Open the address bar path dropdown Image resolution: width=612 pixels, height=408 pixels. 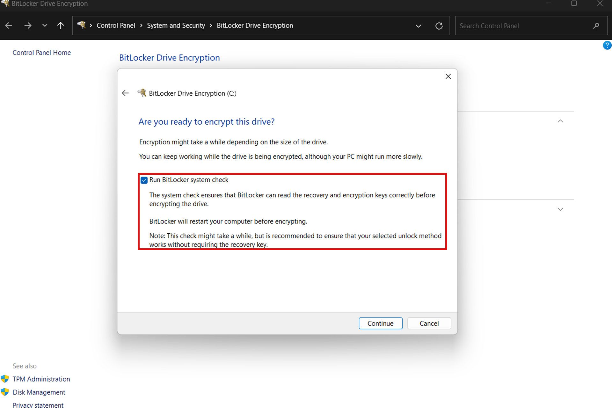click(x=418, y=25)
